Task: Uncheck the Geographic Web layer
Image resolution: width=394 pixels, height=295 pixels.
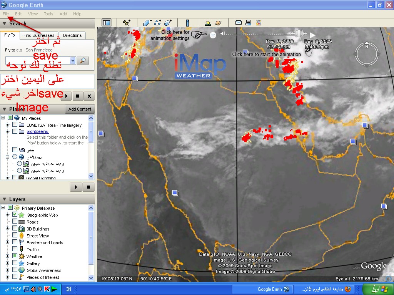Action: pos(15,214)
